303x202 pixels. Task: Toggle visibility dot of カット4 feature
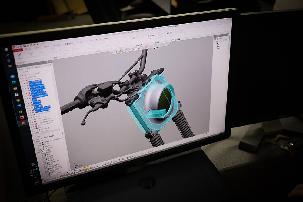pyautogui.click(x=33, y=129)
